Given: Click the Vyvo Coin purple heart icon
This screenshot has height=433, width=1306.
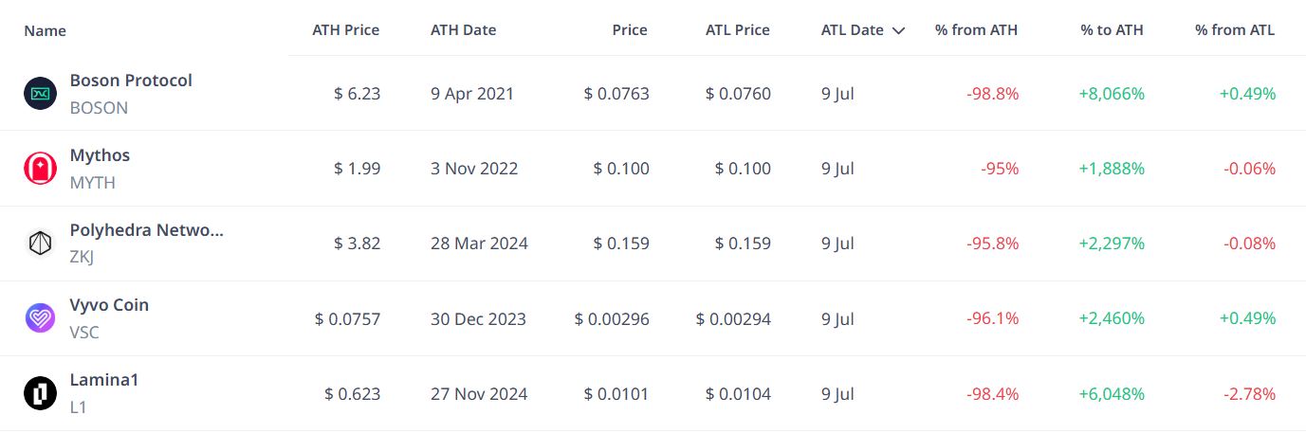Looking at the screenshot, I should point(41,318).
